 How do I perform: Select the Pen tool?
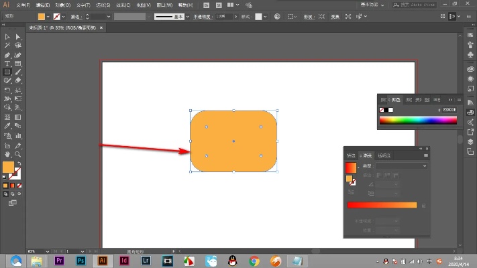coord(7,56)
